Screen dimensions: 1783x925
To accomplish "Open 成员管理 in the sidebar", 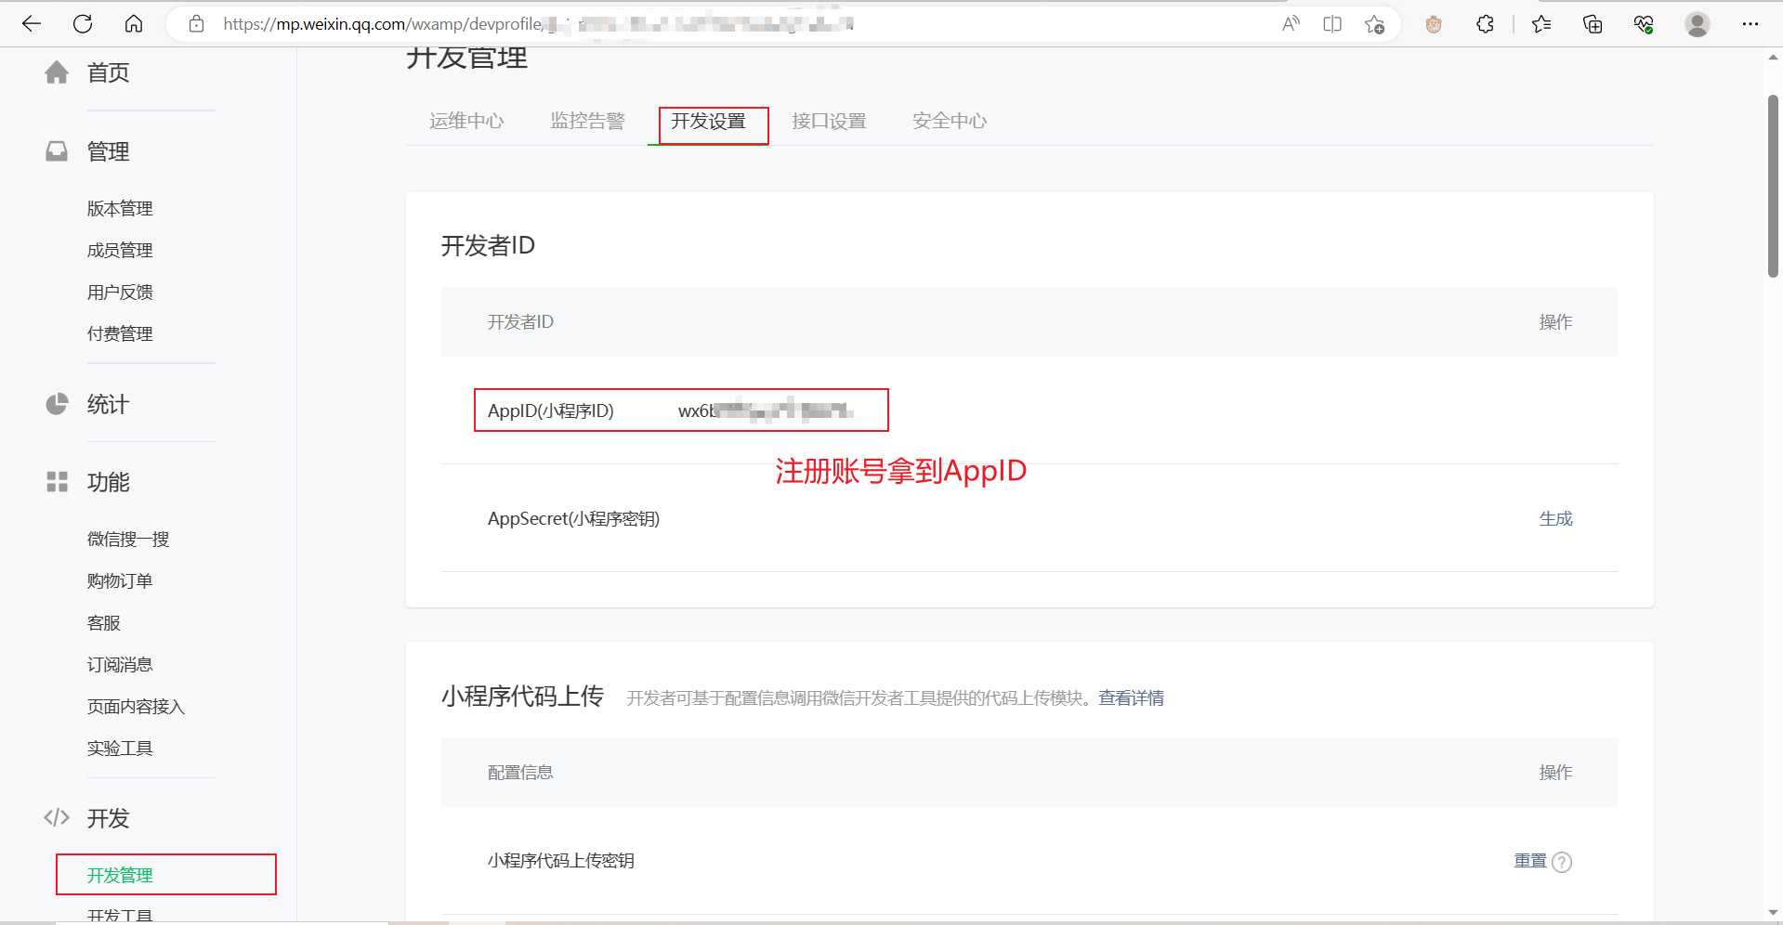I will coord(120,250).
